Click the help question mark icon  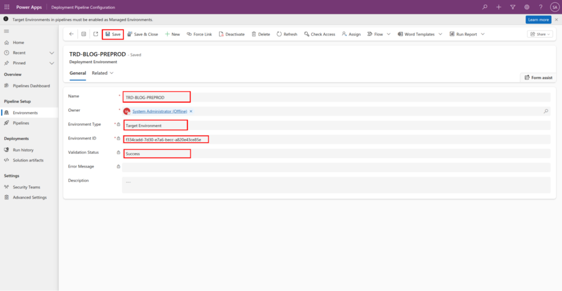tap(541, 7)
